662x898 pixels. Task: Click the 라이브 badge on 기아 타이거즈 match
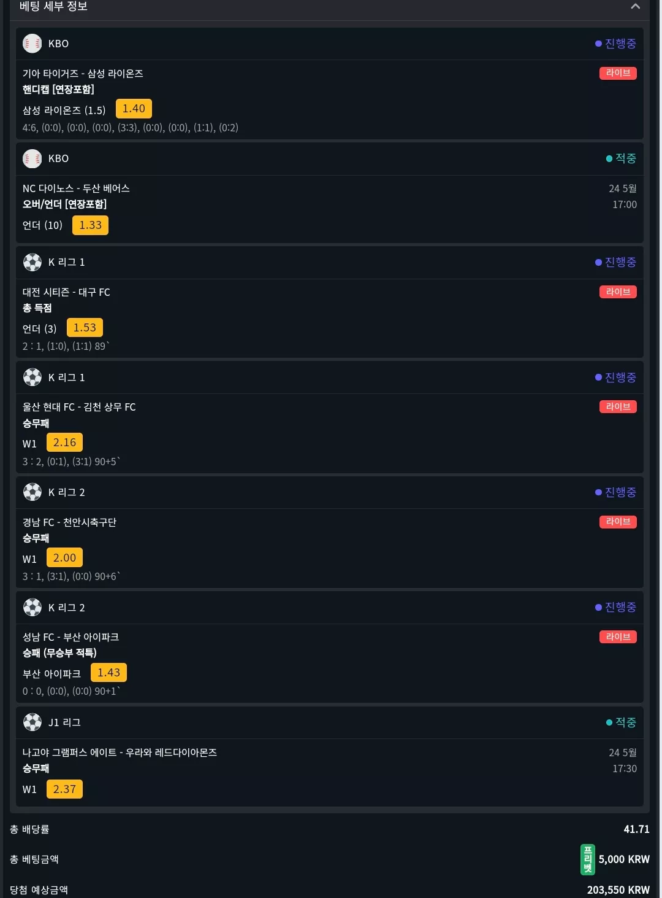pyautogui.click(x=618, y=73)
